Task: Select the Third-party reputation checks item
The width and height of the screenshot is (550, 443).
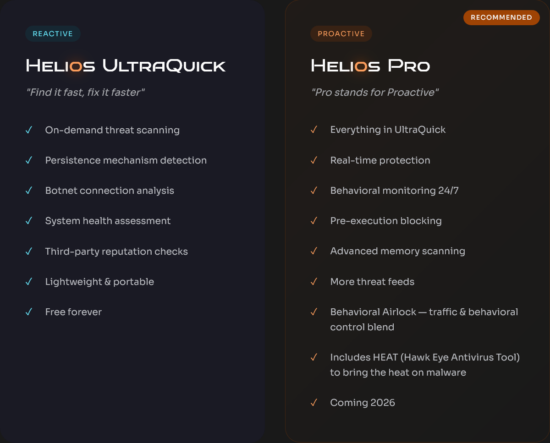Action: pos(116,252)
